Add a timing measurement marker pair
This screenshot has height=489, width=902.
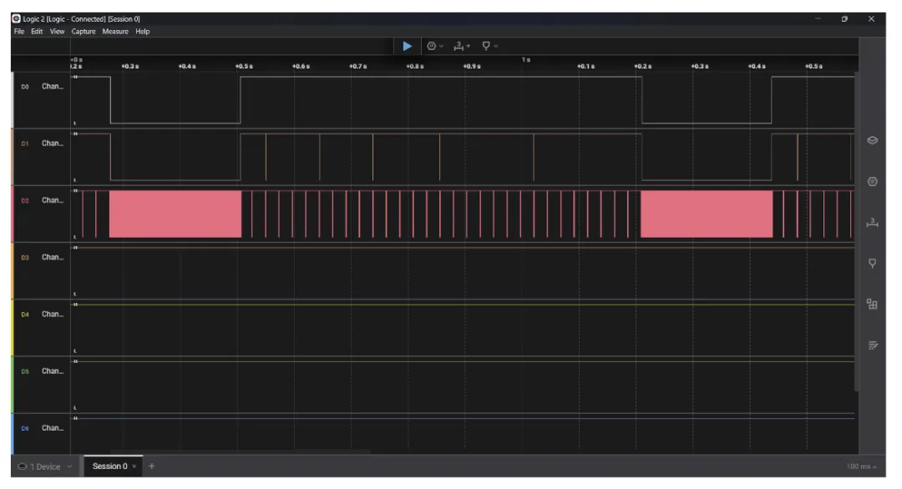[x=461, y=46]
